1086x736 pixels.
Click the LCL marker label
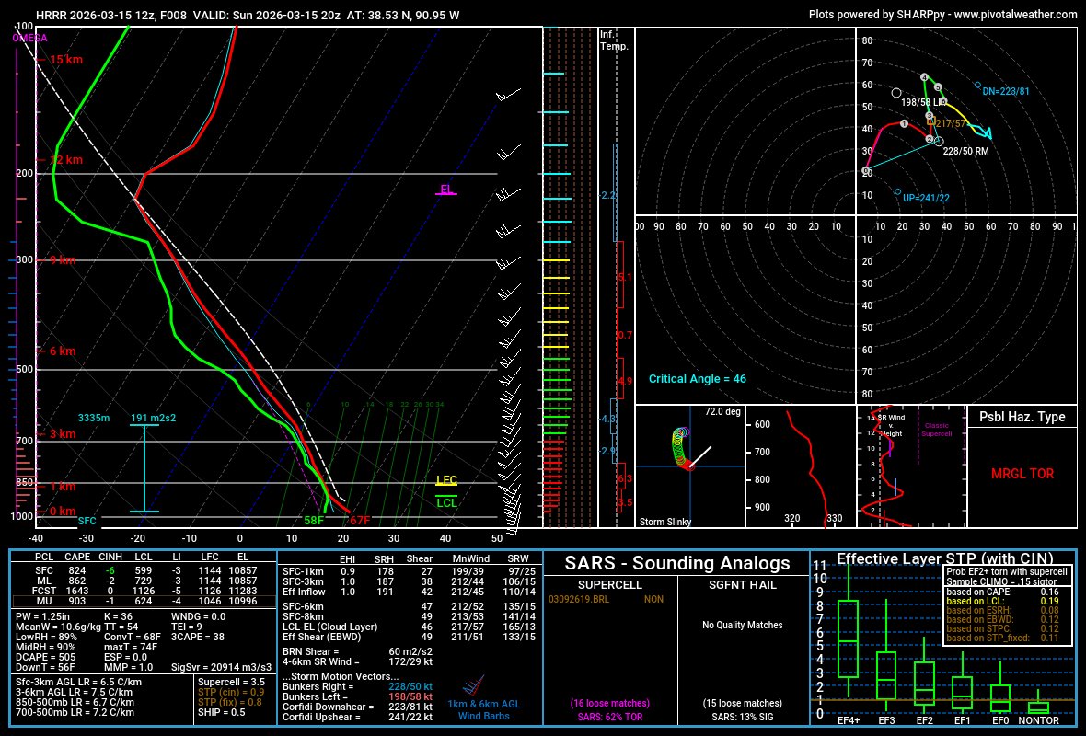[445, 503]
